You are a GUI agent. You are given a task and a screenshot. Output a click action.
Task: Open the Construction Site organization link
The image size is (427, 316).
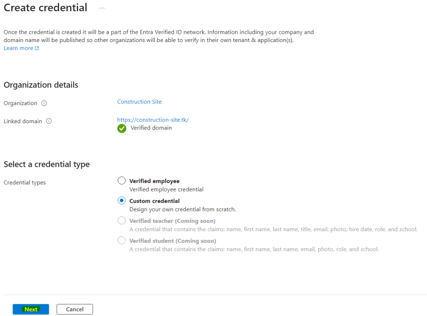pos(139,102)
